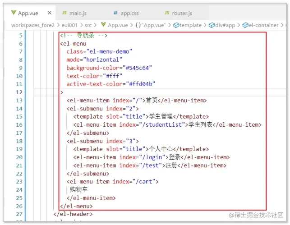The image size is (290, 225).
Task: Click the el-submenu index="3" line
Action: (x=103, y=141)
